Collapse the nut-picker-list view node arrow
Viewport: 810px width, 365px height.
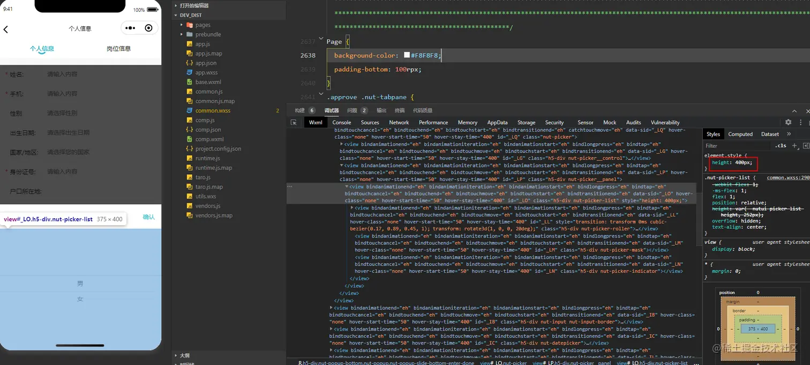tap(347, 187)
